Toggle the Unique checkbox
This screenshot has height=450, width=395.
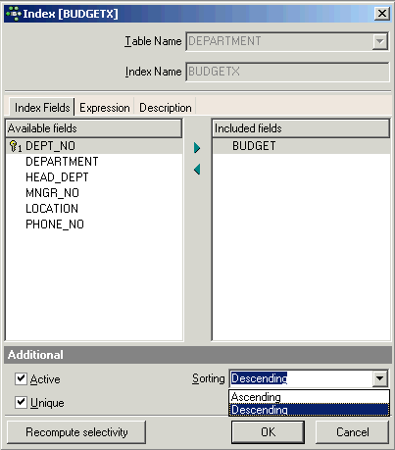tap(21, 402)
